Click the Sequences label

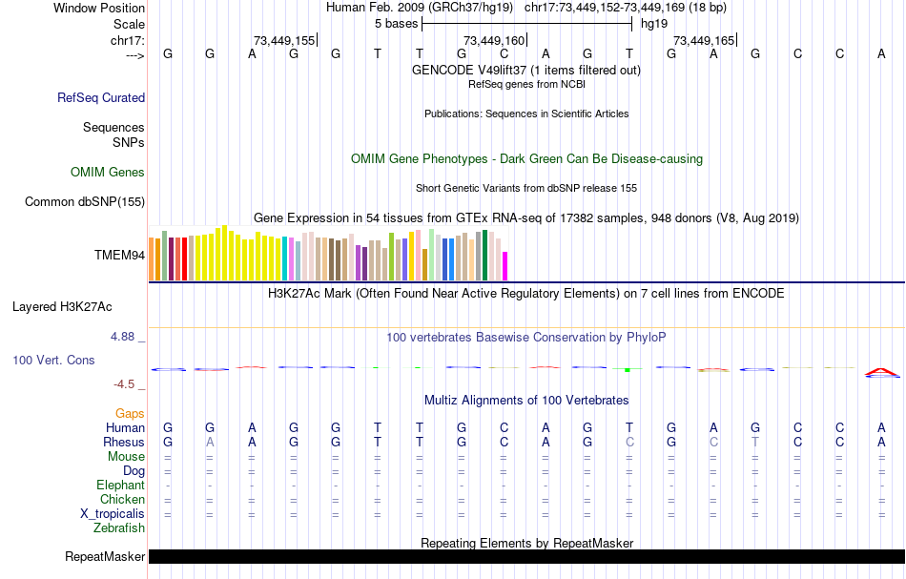(x=113, y=127)
